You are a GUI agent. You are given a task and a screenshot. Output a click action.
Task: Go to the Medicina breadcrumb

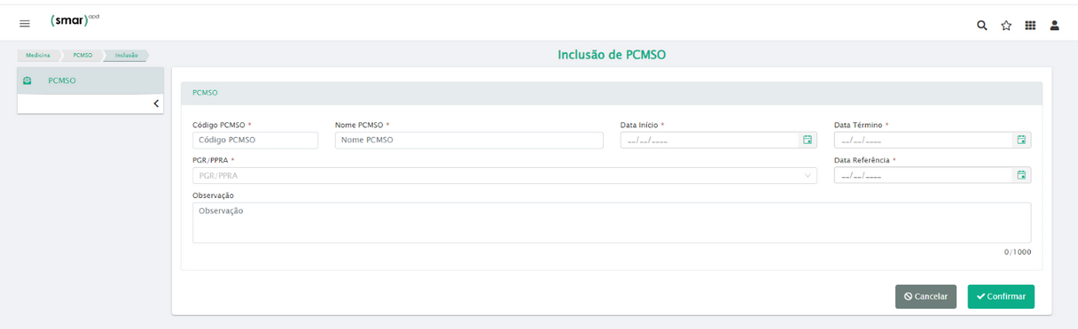[x=38, y=55]
